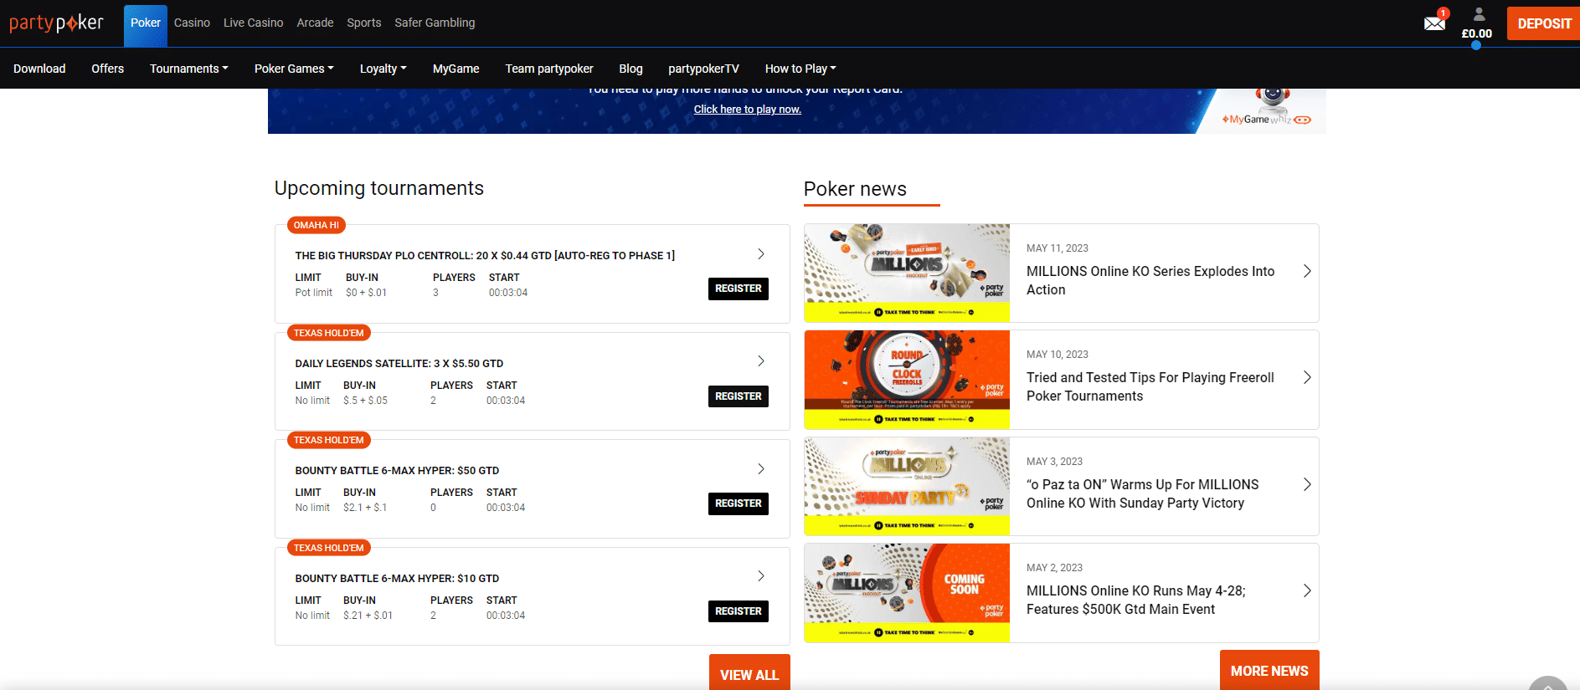Open the partypokerTV menu item
Image resolution: width=1580 pixels, height=690 pixels.
click(704, 69)
